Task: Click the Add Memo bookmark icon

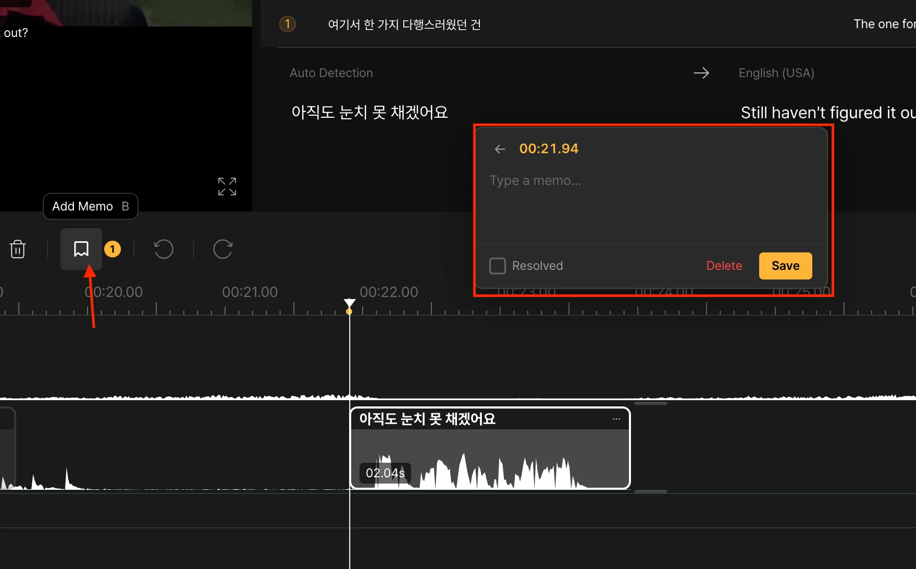Action: click(81, 249)
